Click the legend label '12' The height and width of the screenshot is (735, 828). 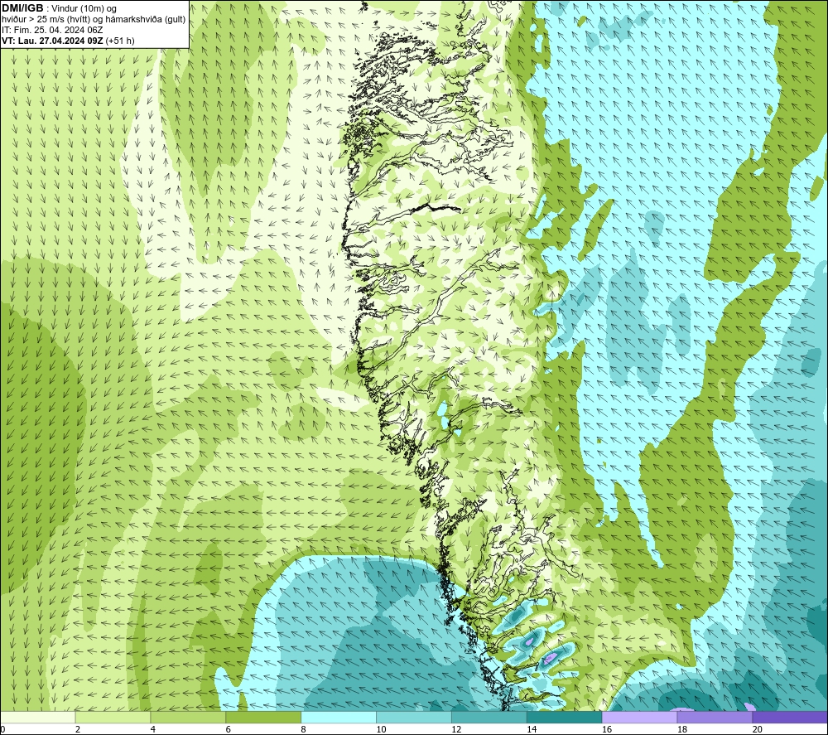tap(456, 730)
